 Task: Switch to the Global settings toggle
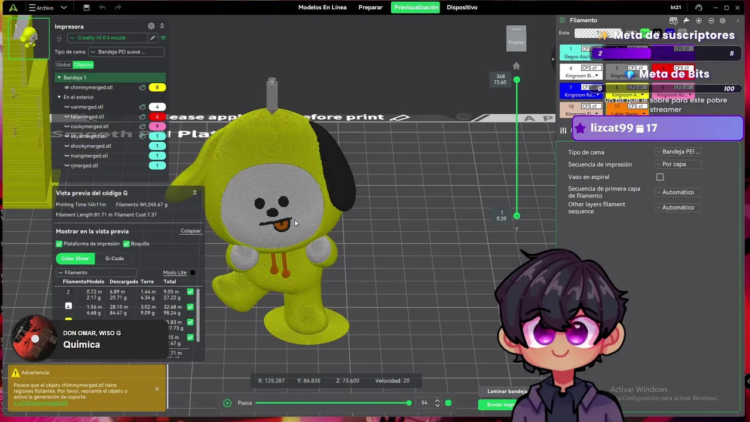coord(63,65)
